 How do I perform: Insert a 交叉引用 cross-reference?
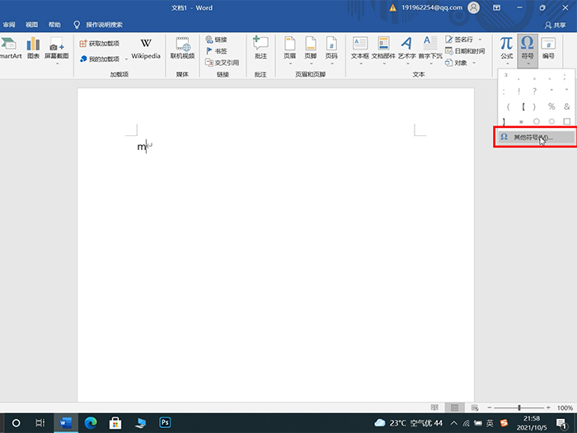(222, 63)
